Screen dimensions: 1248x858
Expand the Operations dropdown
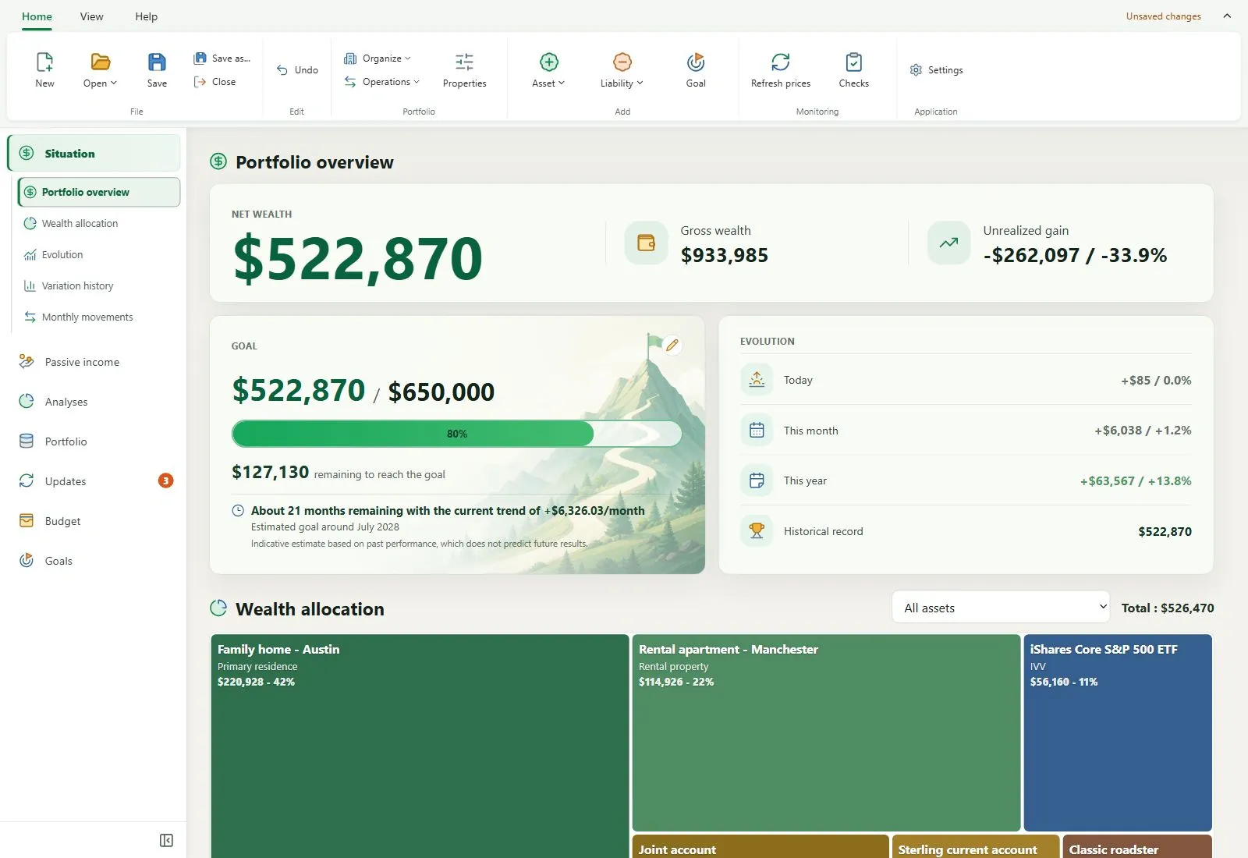(382, 82)
